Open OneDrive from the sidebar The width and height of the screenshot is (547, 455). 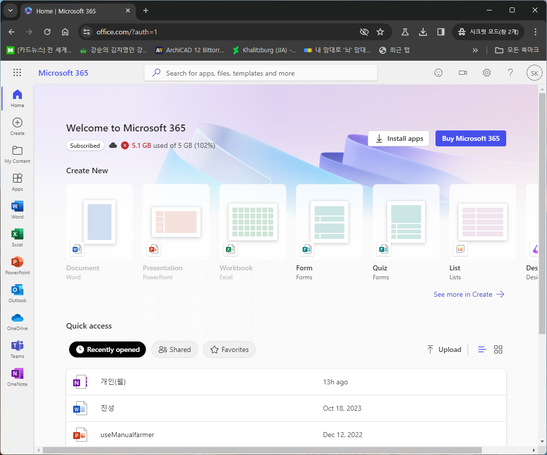17,322
